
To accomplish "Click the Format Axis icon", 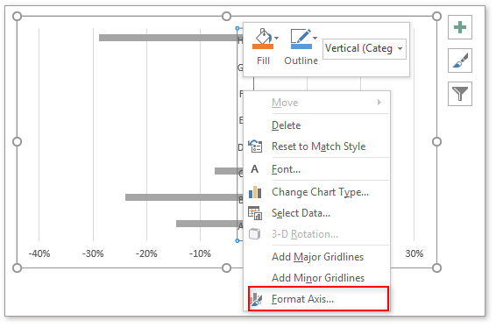I will 256,299.
